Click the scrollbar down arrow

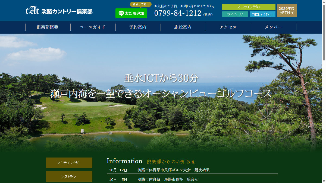[x=324, y=181]
